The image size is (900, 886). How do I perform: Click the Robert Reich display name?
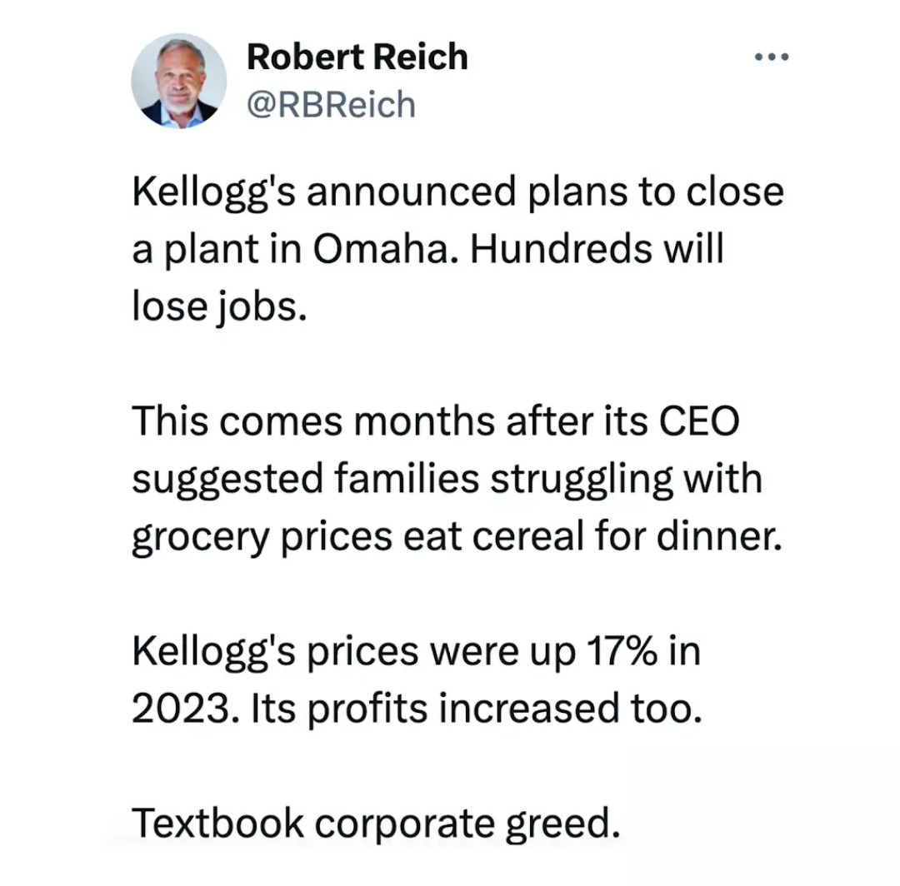357,57
